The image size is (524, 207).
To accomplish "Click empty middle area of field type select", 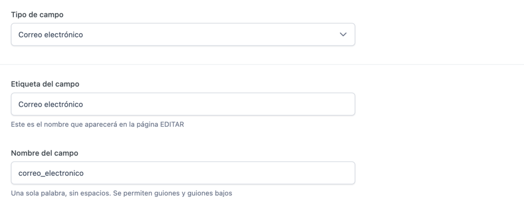I will (x=205, y=35).
